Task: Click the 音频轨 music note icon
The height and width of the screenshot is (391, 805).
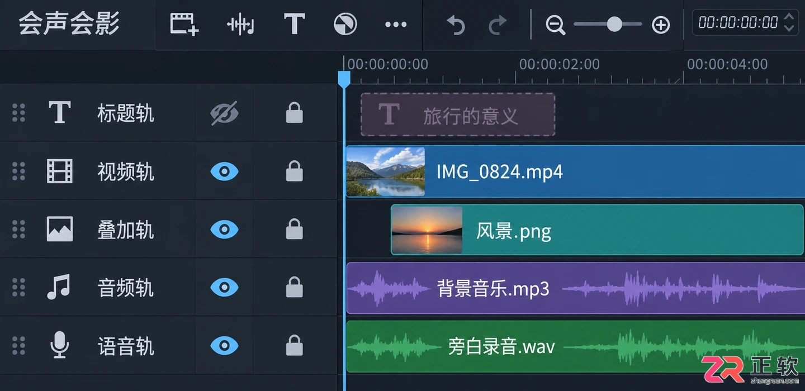Action: click(59, 287)
